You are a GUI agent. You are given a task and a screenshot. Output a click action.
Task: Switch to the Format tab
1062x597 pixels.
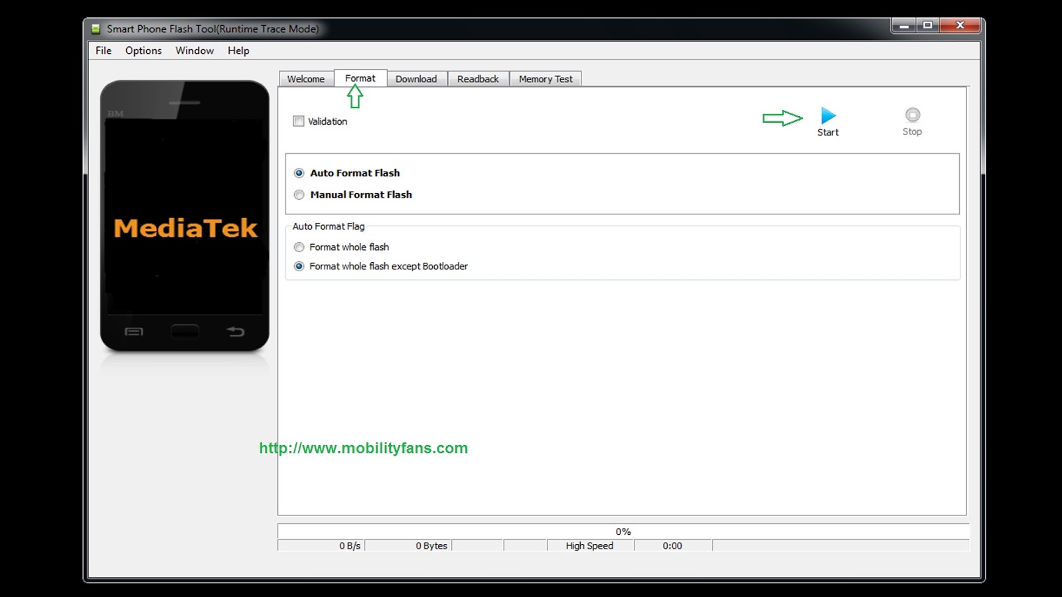[360, 78]
